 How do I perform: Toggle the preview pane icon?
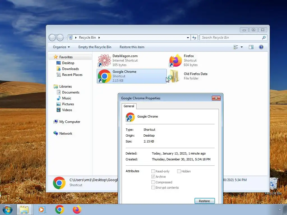coord(251,47)
